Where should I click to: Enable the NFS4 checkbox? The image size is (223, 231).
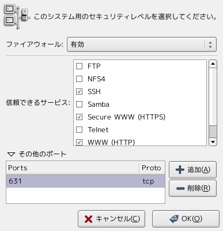pos(80,79)
